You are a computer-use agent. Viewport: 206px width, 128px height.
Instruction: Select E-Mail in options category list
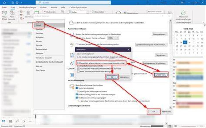(x=49, y=25)
